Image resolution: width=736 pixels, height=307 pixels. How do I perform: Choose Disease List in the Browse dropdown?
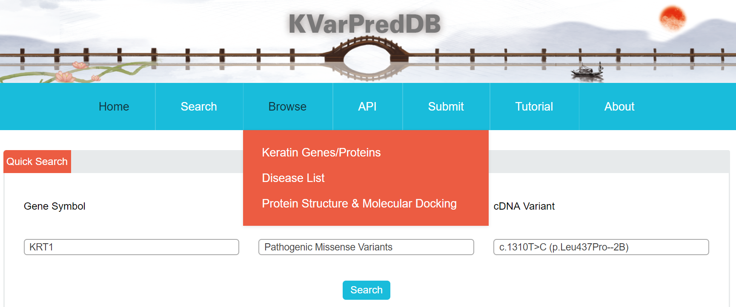[293, 178]
